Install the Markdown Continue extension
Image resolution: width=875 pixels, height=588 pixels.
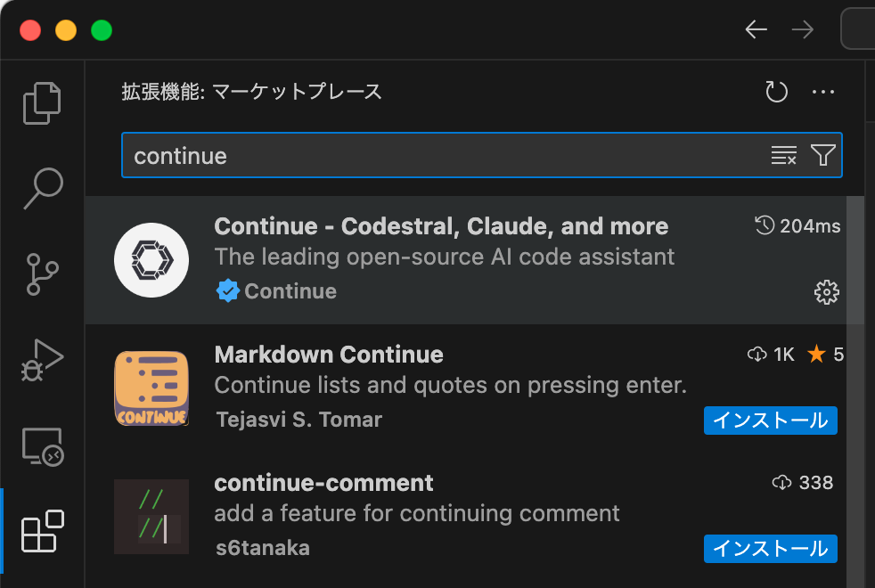coord(770,421)
